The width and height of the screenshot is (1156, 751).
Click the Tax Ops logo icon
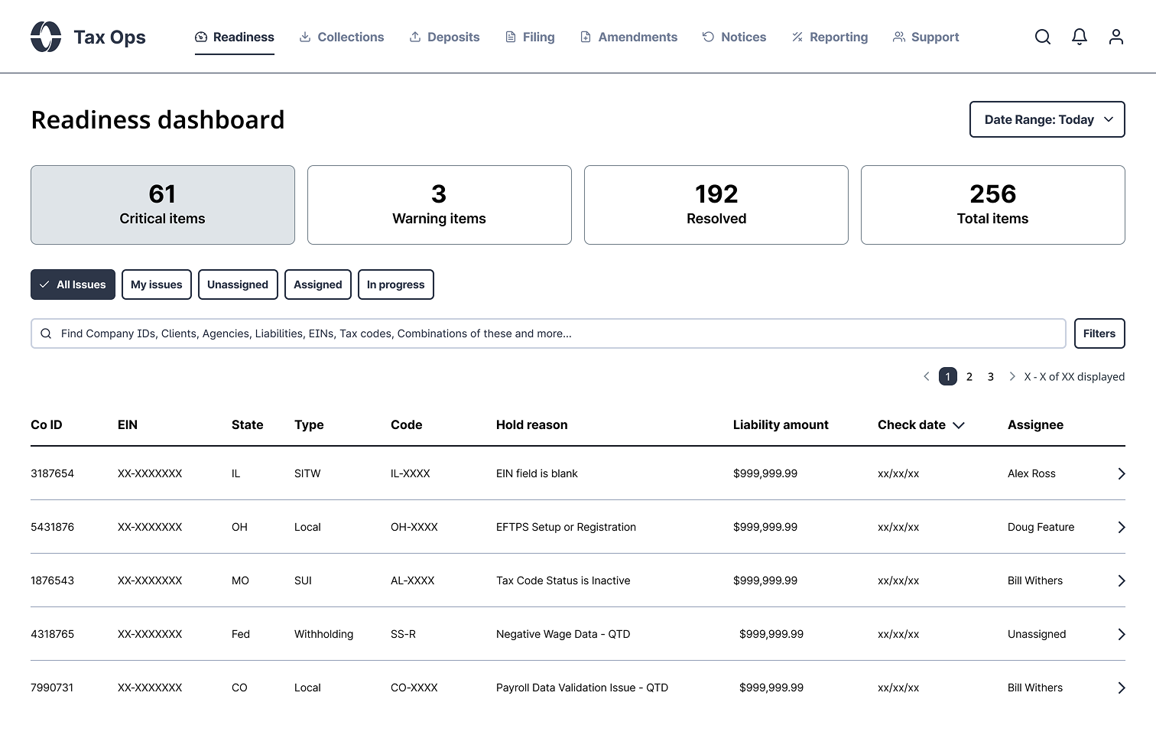point(46,37)
